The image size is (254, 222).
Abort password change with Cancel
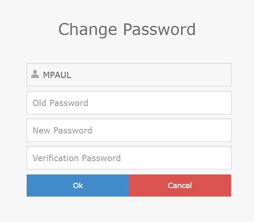pyautogui.click(x=180, y=185)
